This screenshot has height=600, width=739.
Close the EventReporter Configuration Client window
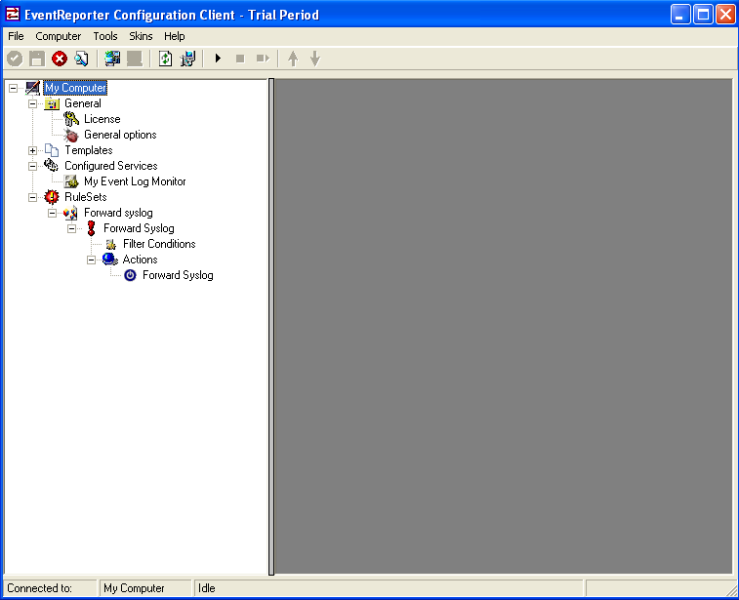pyautogui.click(x=725, y=15)
